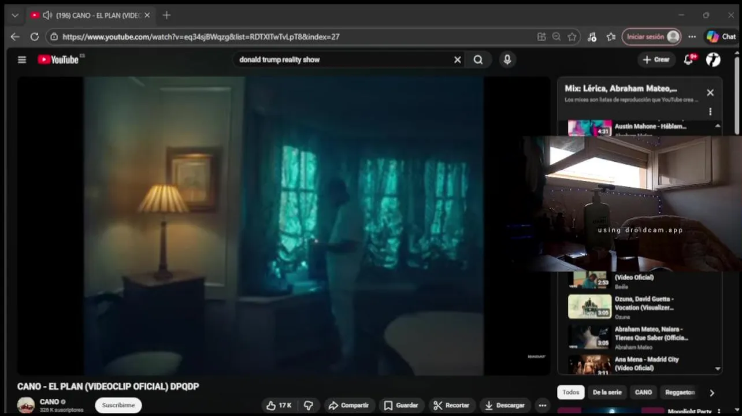This screenshot has height=416, width=742.
Task: Open Moonlight Party video options three-dot
Action: pyautogui.click(x=719, y=411)
